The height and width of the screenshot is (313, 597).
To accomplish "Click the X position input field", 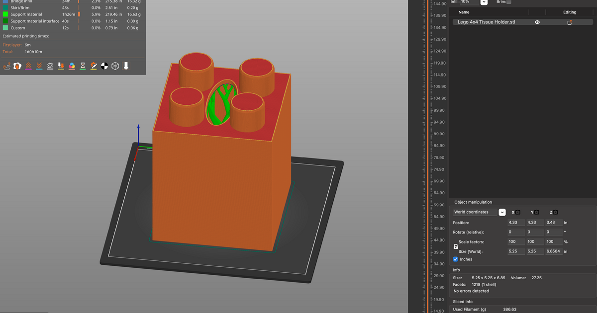I will coord(516,222).
